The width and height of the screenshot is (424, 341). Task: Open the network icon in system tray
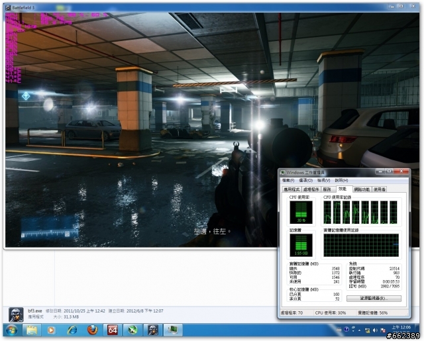tap(367, 330)
